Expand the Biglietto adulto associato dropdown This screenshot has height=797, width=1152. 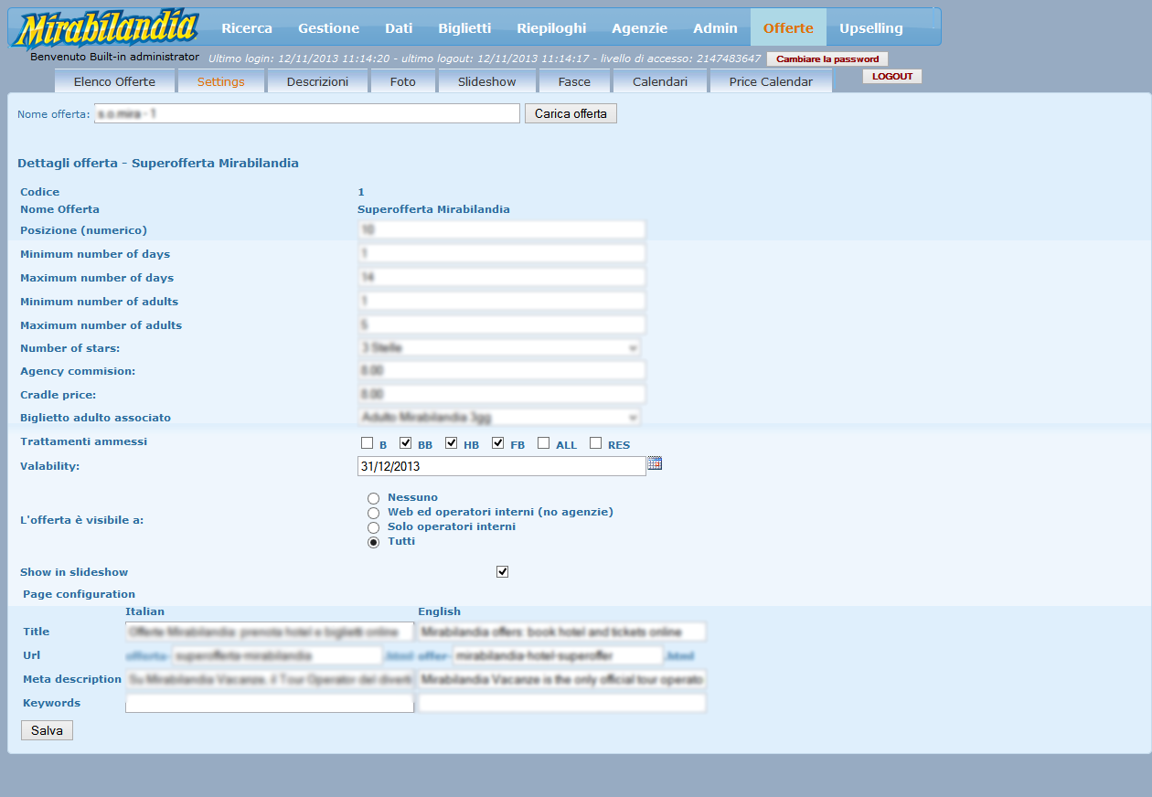499,417
